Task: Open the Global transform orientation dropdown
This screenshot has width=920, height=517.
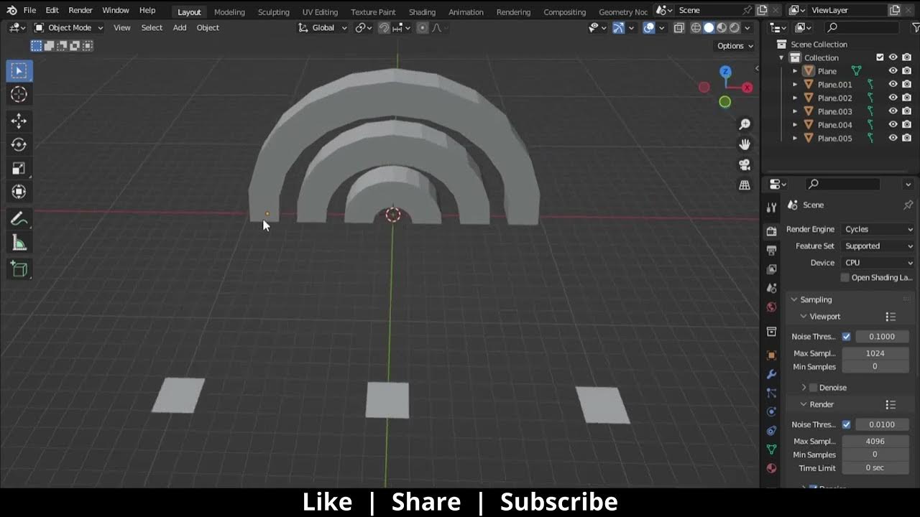Action: 323,27
